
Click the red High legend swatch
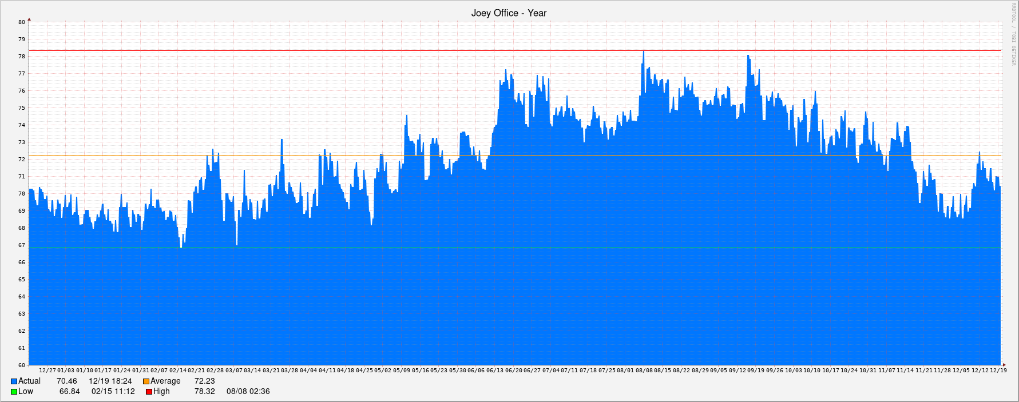(149, 392)
